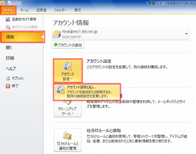196x154 pixels.
Task: Click the large アカウント設定 contacts icon
Action: click(68, 66)
